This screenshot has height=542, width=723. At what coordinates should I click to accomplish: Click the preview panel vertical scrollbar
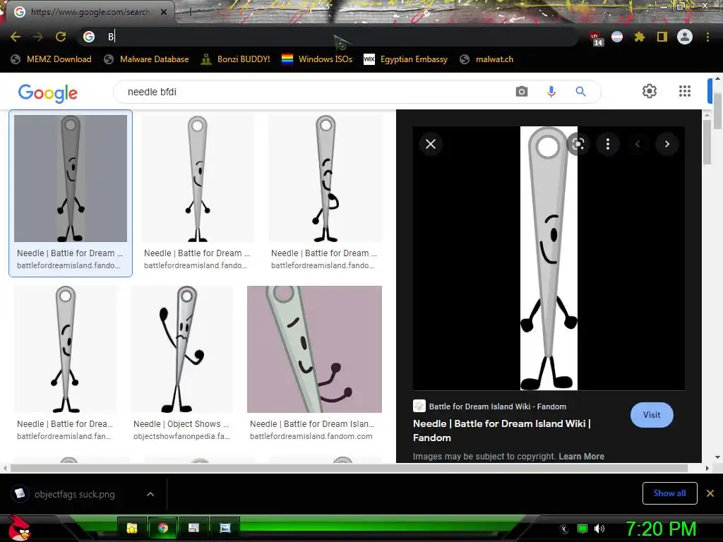pyautogui.click(x=707, y=141)
